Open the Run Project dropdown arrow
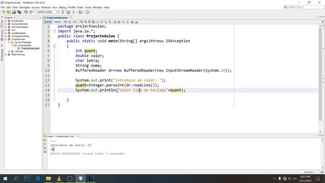Screen dimensions: 325x183 (x=77, y=12)
